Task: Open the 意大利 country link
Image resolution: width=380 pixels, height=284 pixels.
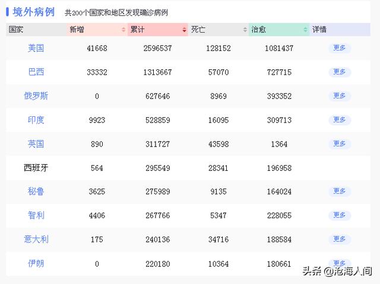Action: (x=36, y=240)
